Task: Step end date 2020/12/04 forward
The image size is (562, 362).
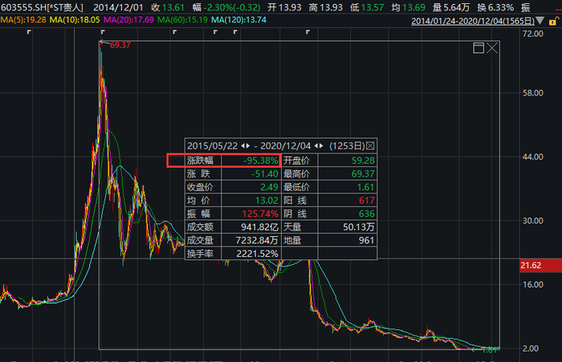Action: point(321,146)
